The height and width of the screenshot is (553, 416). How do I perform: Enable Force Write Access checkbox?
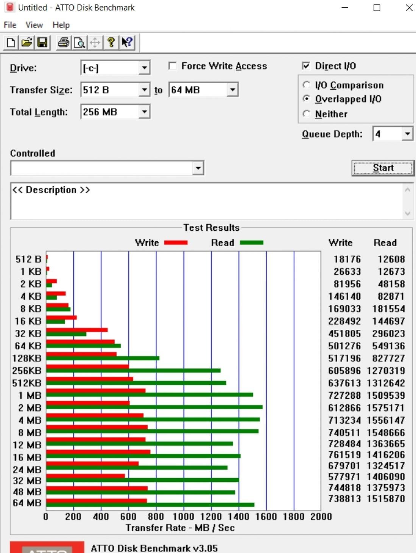[x=173, y=66]
